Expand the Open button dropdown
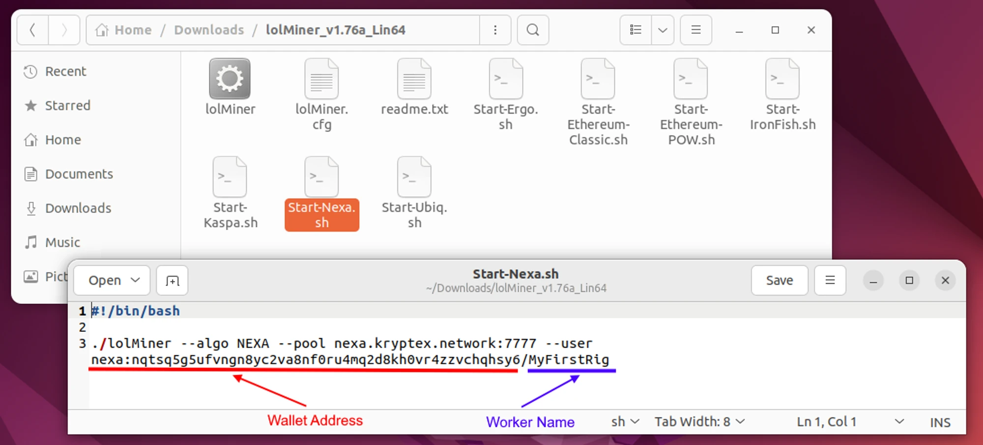 pos(135,280)
